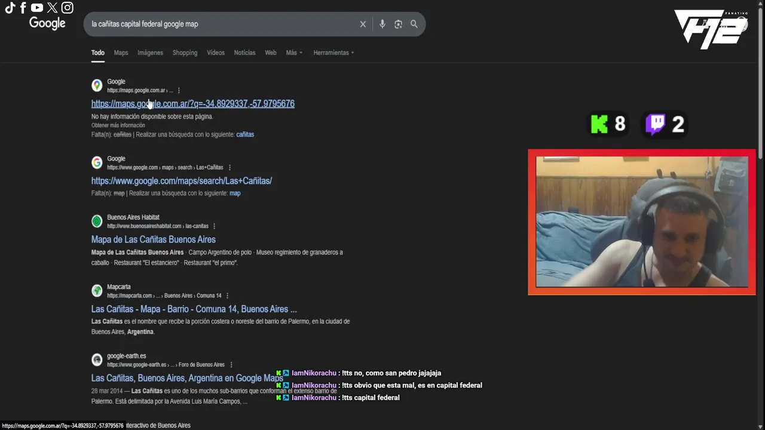The image size is (765, 430).
Task: Switch to the Imágenes tab
Action: coord(150,53)
